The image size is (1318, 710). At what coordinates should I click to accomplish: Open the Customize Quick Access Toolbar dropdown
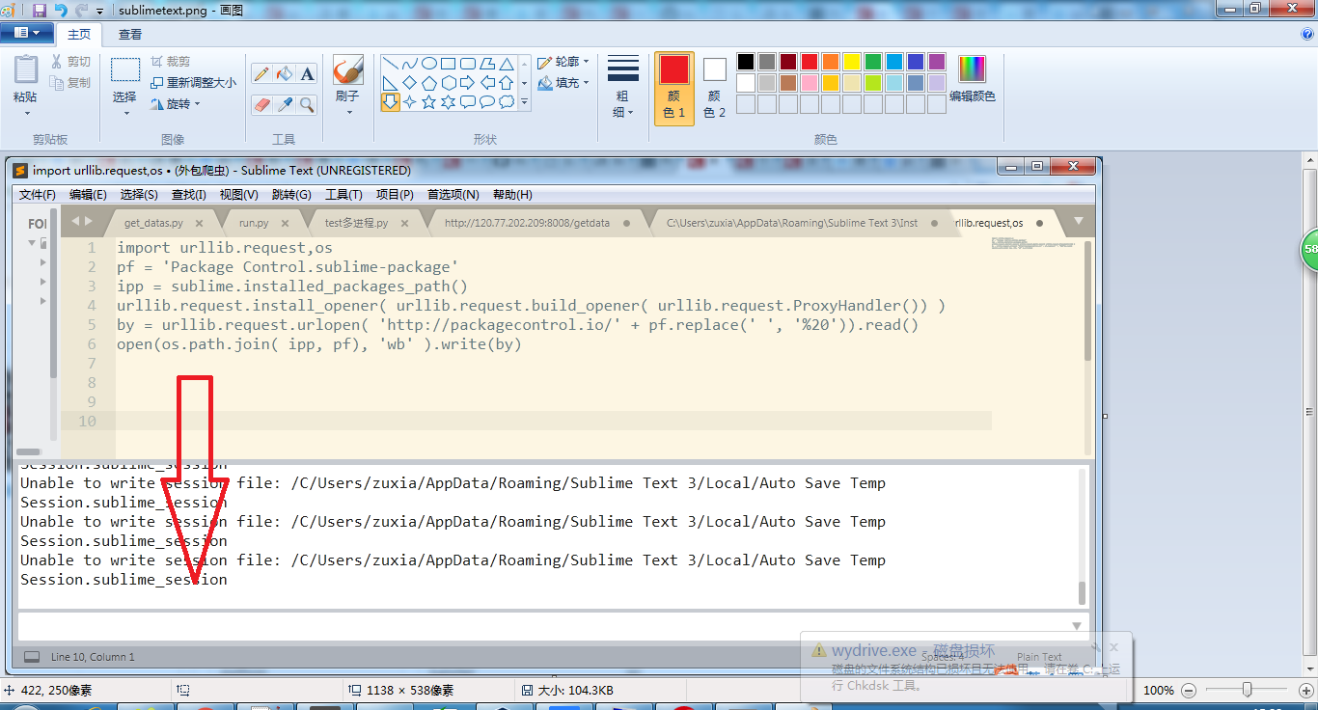click(x=99, y=12)
